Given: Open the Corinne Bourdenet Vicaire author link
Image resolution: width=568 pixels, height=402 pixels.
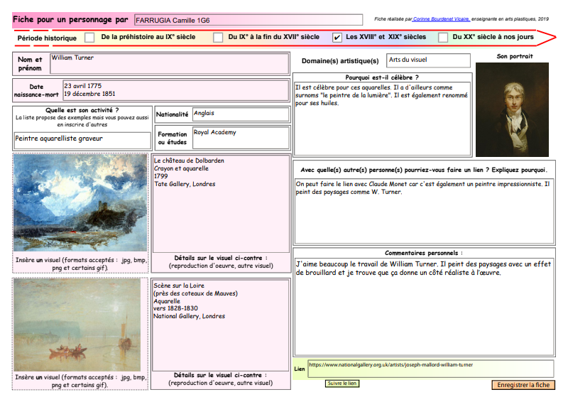Looking at the screenshot, I should click(x=440, y=19).
